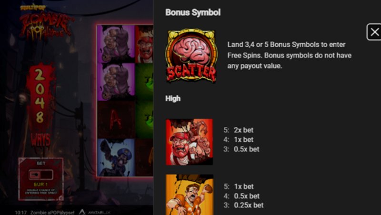
Task: Click the blue police zombie reel symbol
Action: [x=116, y=158]
